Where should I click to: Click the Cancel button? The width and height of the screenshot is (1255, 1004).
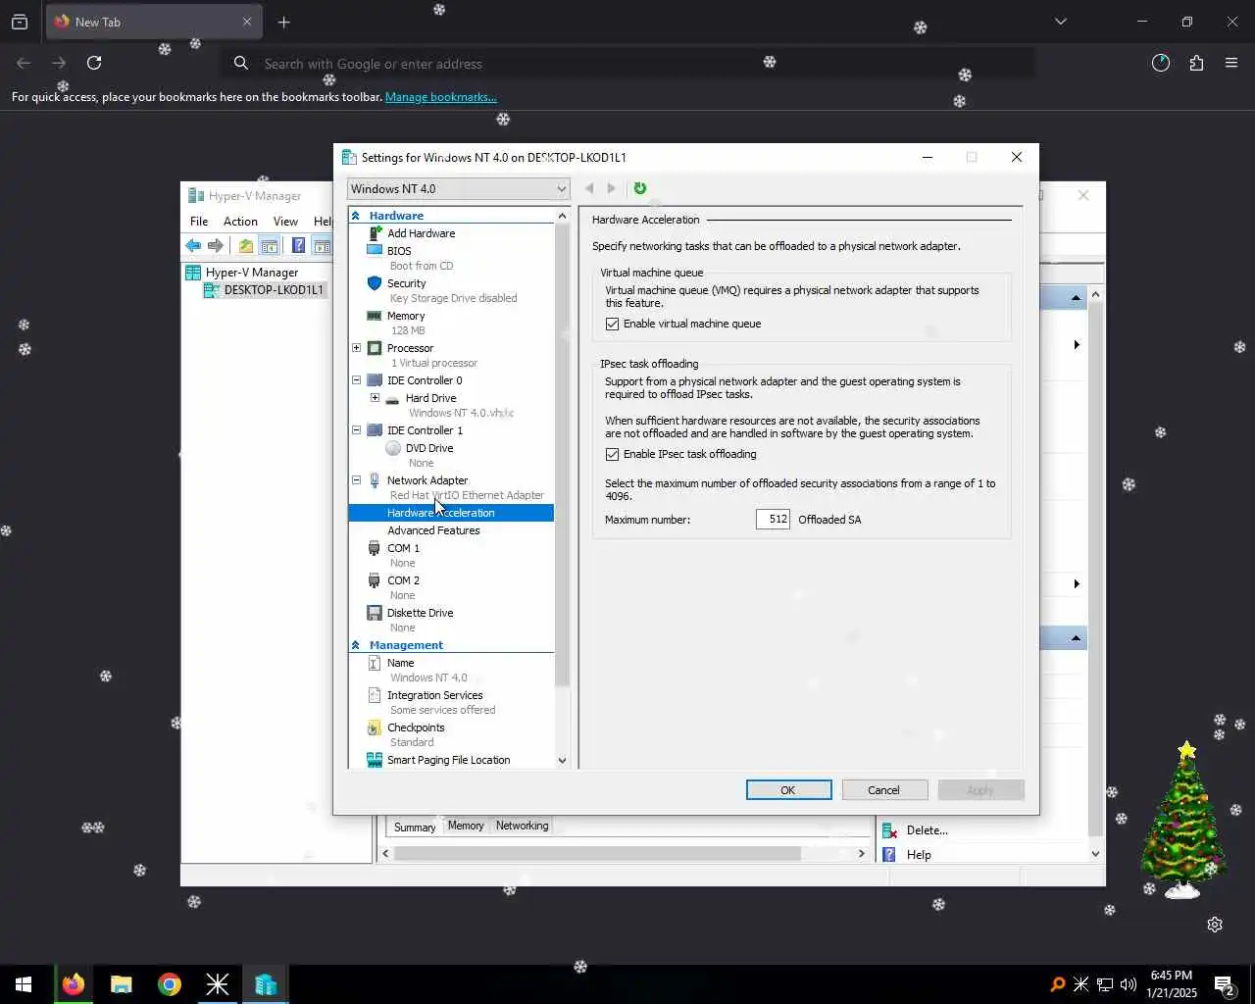point(883,790)
